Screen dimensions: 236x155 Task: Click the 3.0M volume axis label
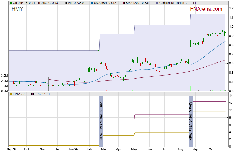point(4,76)
